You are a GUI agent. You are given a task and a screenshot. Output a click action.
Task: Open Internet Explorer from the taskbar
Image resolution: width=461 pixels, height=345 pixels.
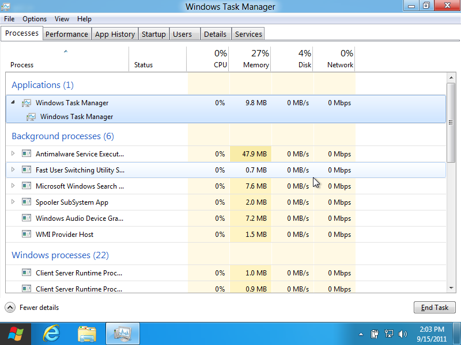pyautogui.click(x=52, y=333)
